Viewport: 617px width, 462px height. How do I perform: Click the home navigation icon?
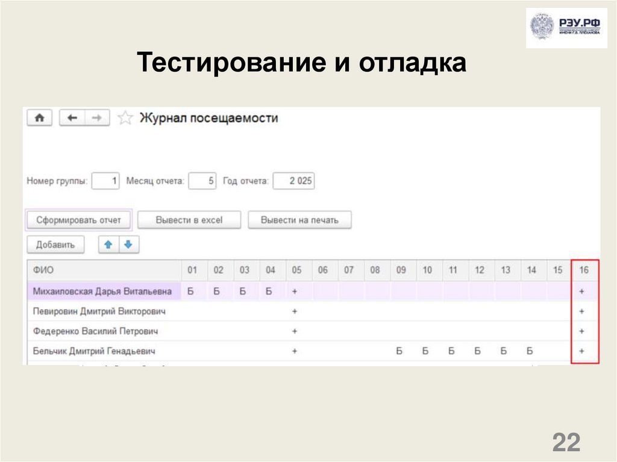39,117
